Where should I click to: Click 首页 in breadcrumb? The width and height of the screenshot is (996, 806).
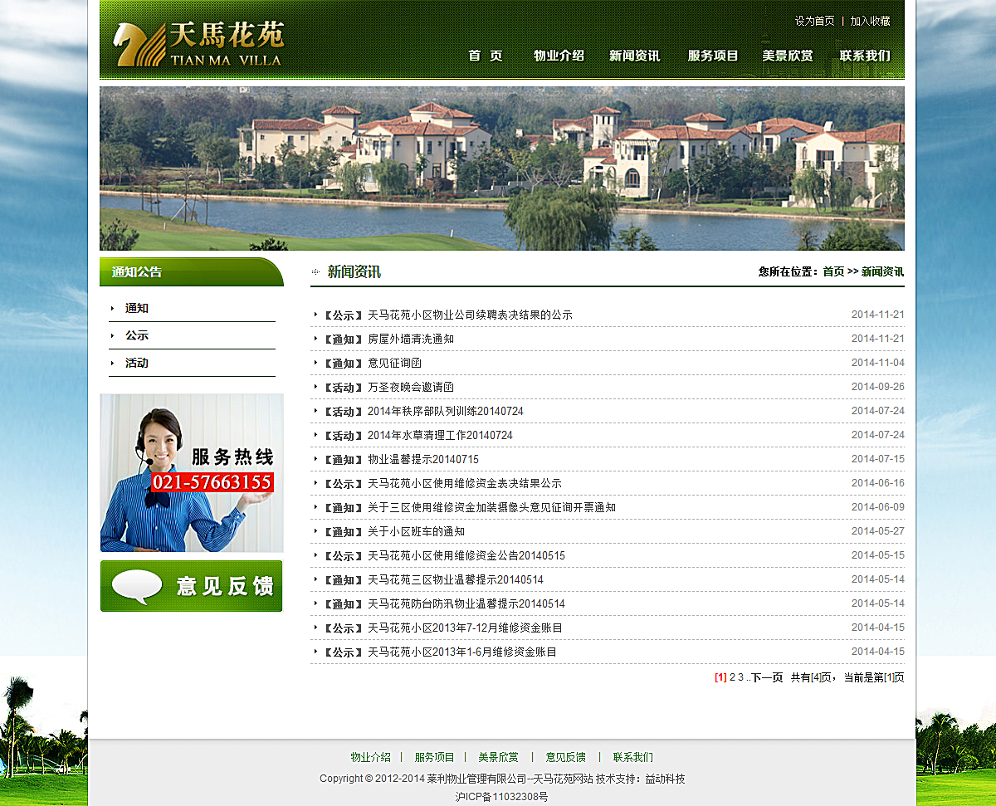pyautogui.click(x=833, y=271)
